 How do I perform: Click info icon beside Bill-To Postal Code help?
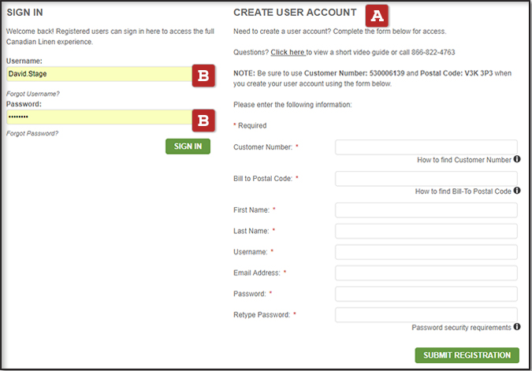click(x=517, y=191)
